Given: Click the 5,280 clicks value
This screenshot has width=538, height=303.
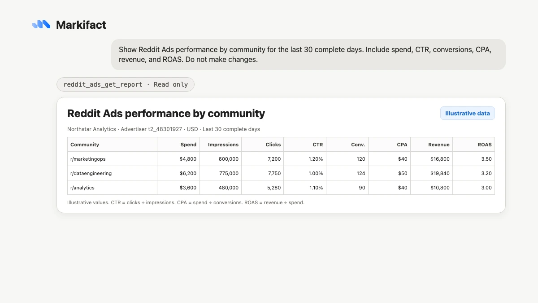Looking at the screenshot, I should pyautogui.click(x=274, y=188).
